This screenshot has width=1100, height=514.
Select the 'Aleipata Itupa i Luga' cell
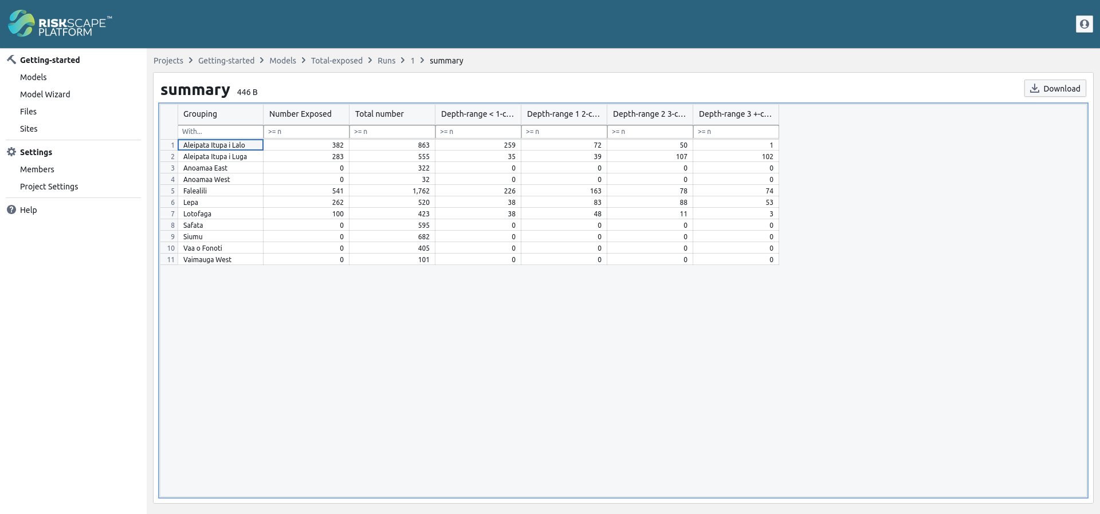click(x=221, y=157)
